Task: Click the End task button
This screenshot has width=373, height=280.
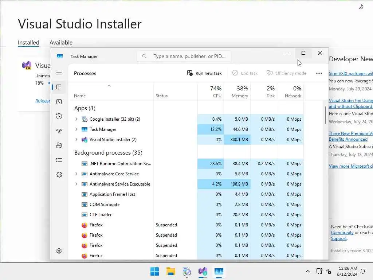Action: click(245, 73)
